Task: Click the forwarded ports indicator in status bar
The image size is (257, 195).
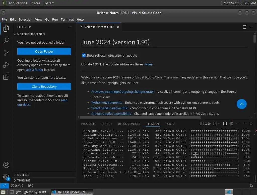Action: tap(30, 186)
